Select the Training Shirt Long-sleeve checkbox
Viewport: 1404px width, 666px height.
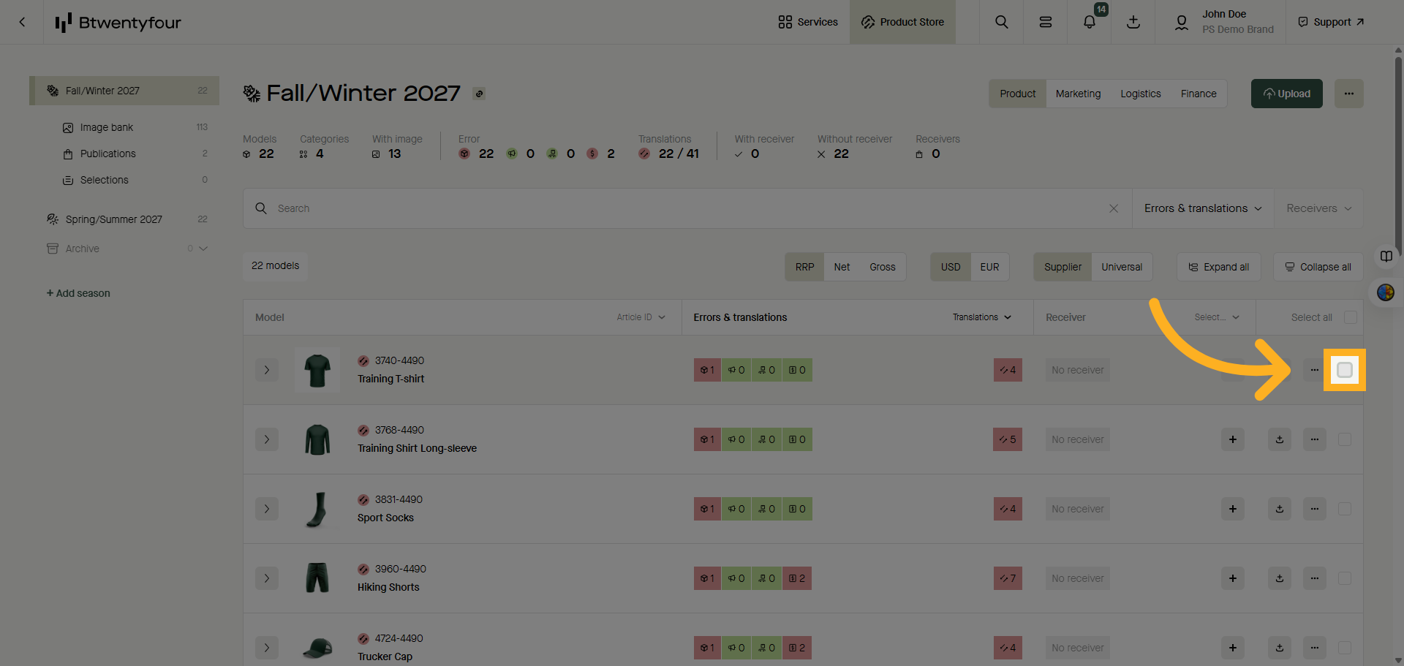1345,439
